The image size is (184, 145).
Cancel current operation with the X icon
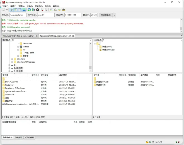[x=38, y=10]
